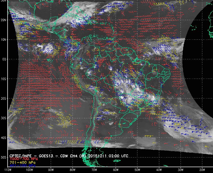
Task: Click the 10S latitude label
Action: tap(3, 79)
